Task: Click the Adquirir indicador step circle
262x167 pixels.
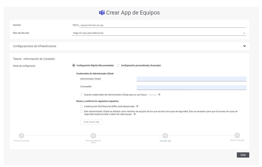Action: pos(237,135)
